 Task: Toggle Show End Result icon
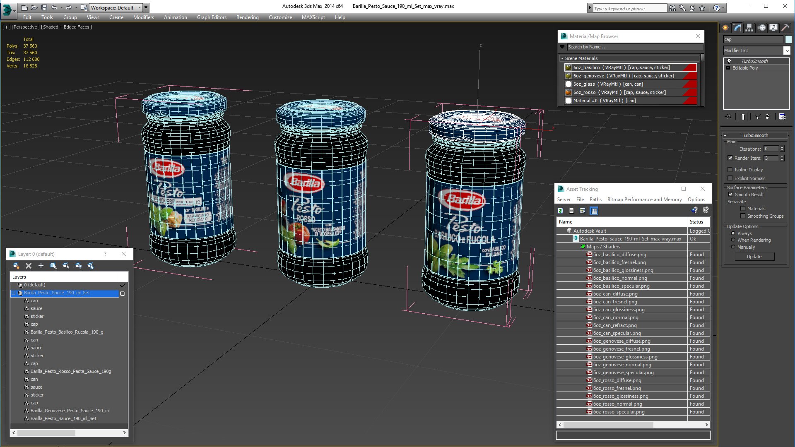743,117
